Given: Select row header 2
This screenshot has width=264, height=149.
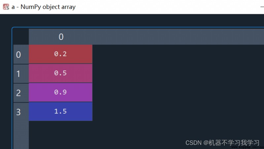Looking at the screenshot, I should (x=21, y=93).
